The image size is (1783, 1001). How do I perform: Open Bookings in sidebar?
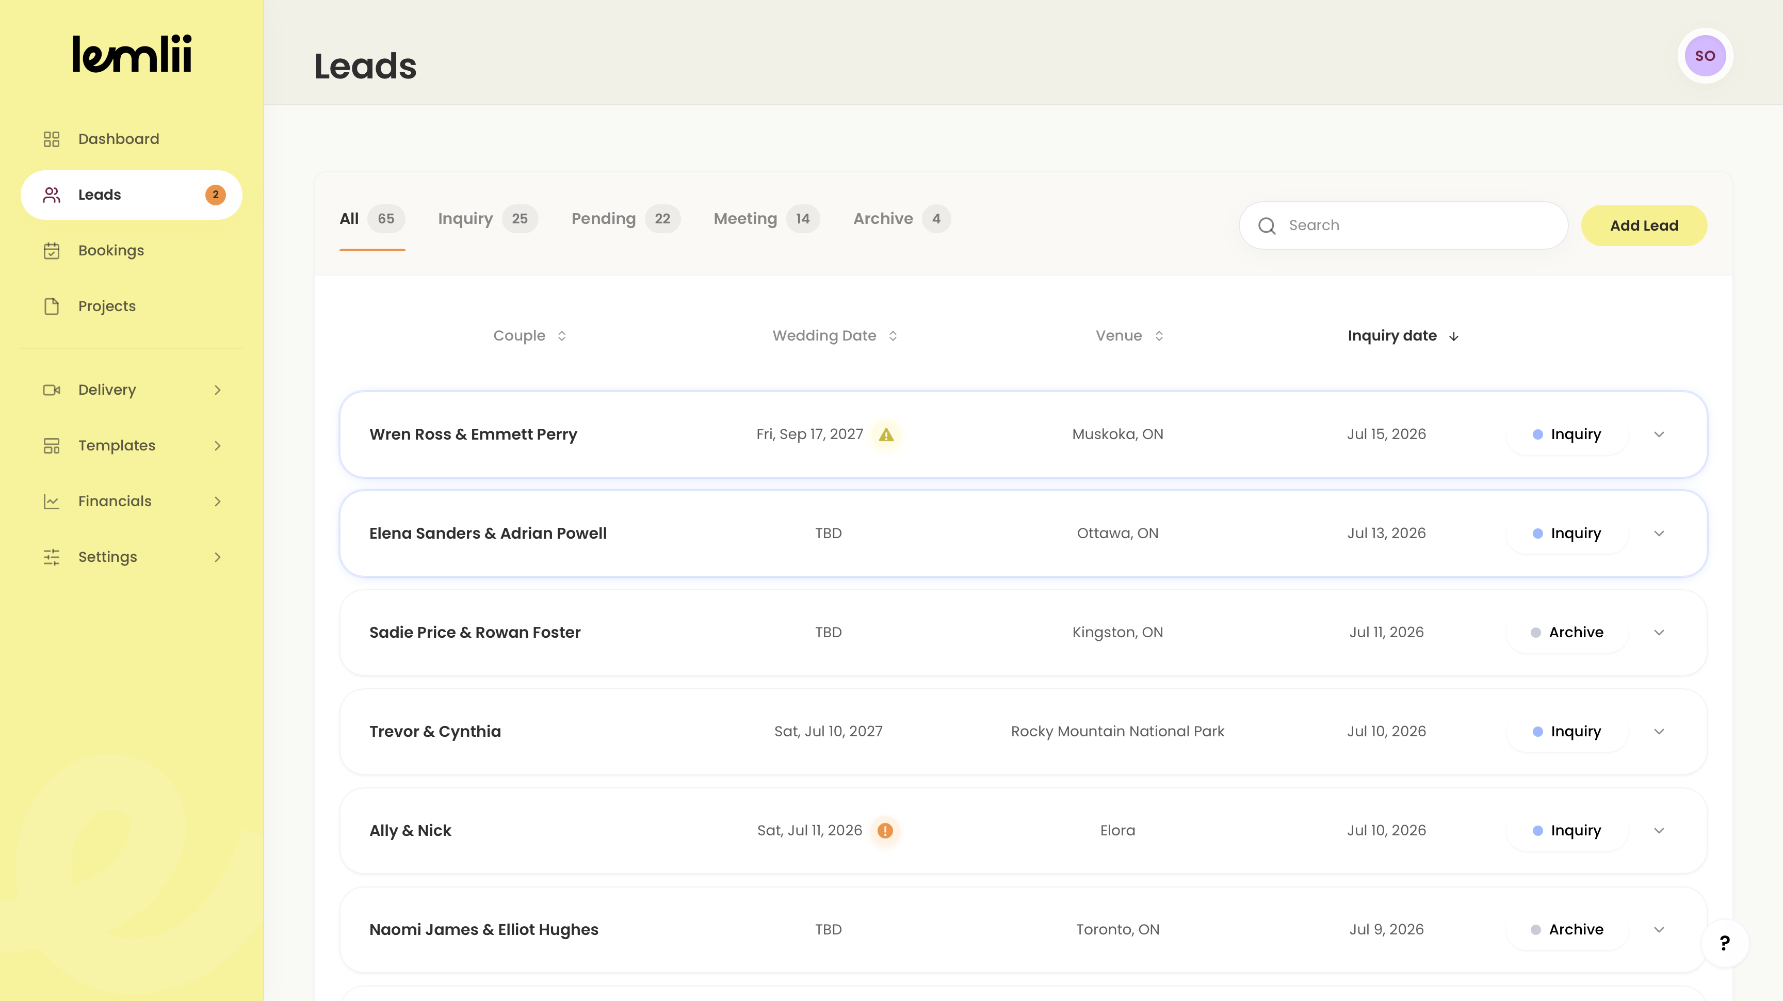pos(132,251)
